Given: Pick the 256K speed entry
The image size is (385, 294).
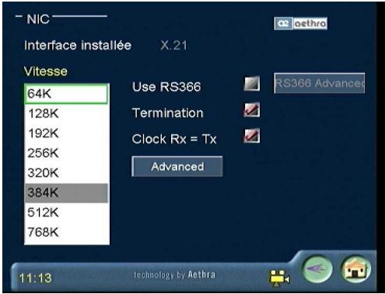Looking at the screenshot, I should [66, 153].
